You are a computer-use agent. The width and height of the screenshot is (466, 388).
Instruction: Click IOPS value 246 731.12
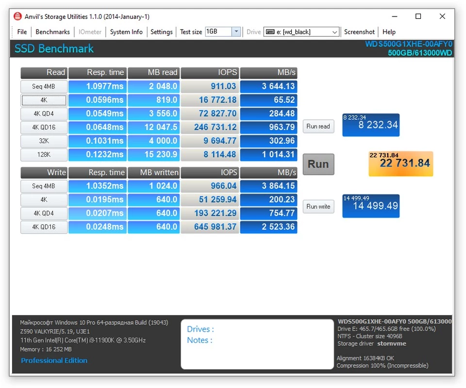210,128
